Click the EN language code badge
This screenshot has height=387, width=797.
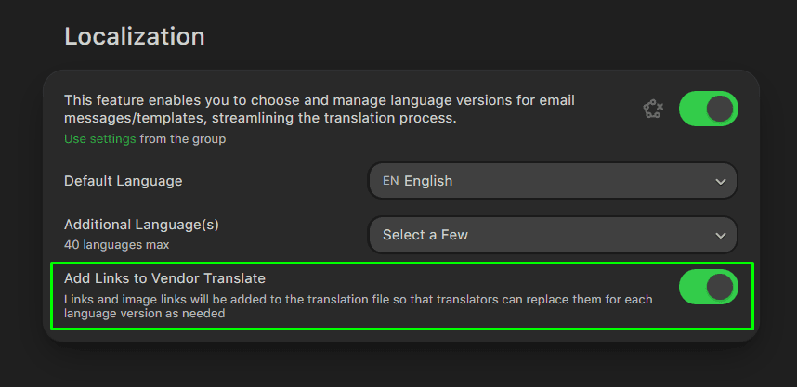[390, 181]
